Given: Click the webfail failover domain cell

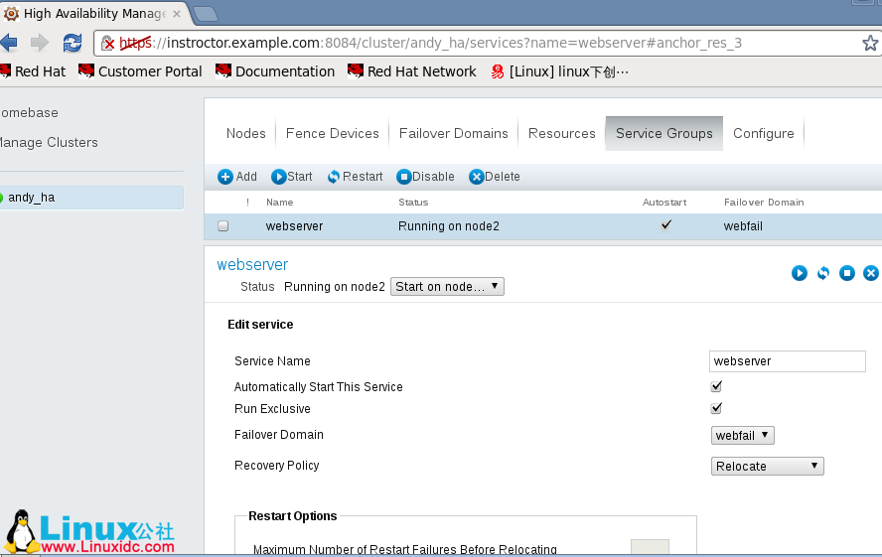Looking at the screenshot, I should 743,226.
